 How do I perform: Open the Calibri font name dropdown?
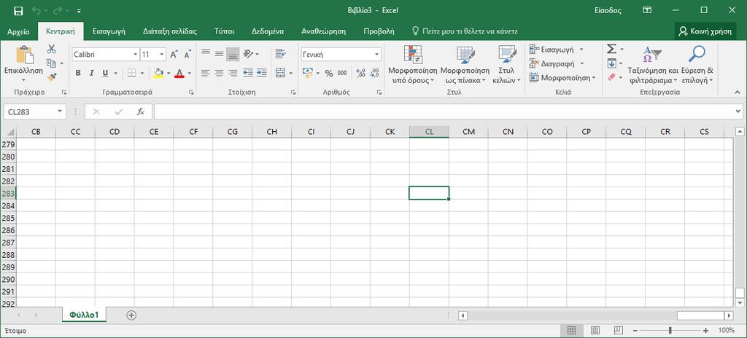[136, 55]
